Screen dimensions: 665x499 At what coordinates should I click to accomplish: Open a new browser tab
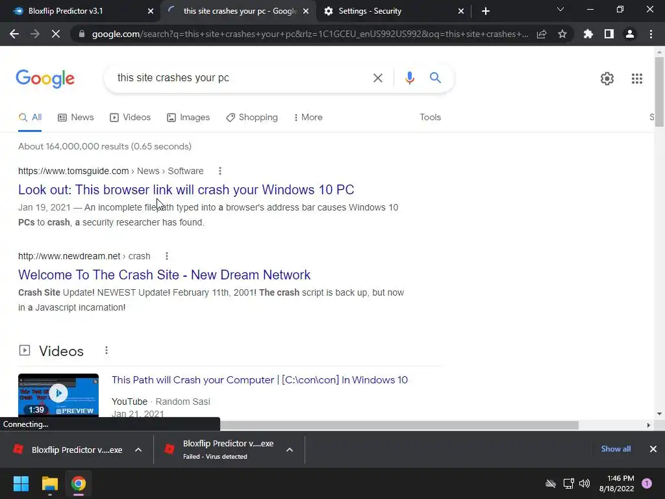tap(486, 11)
